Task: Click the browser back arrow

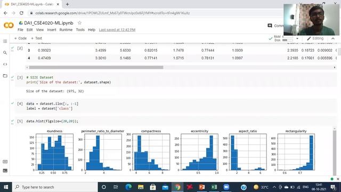Action: click(5, 13)
